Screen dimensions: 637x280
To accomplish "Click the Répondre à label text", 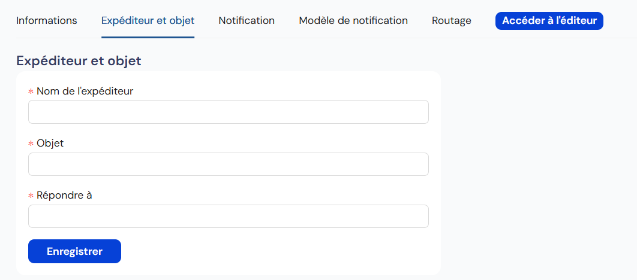I will coord(64,196).
